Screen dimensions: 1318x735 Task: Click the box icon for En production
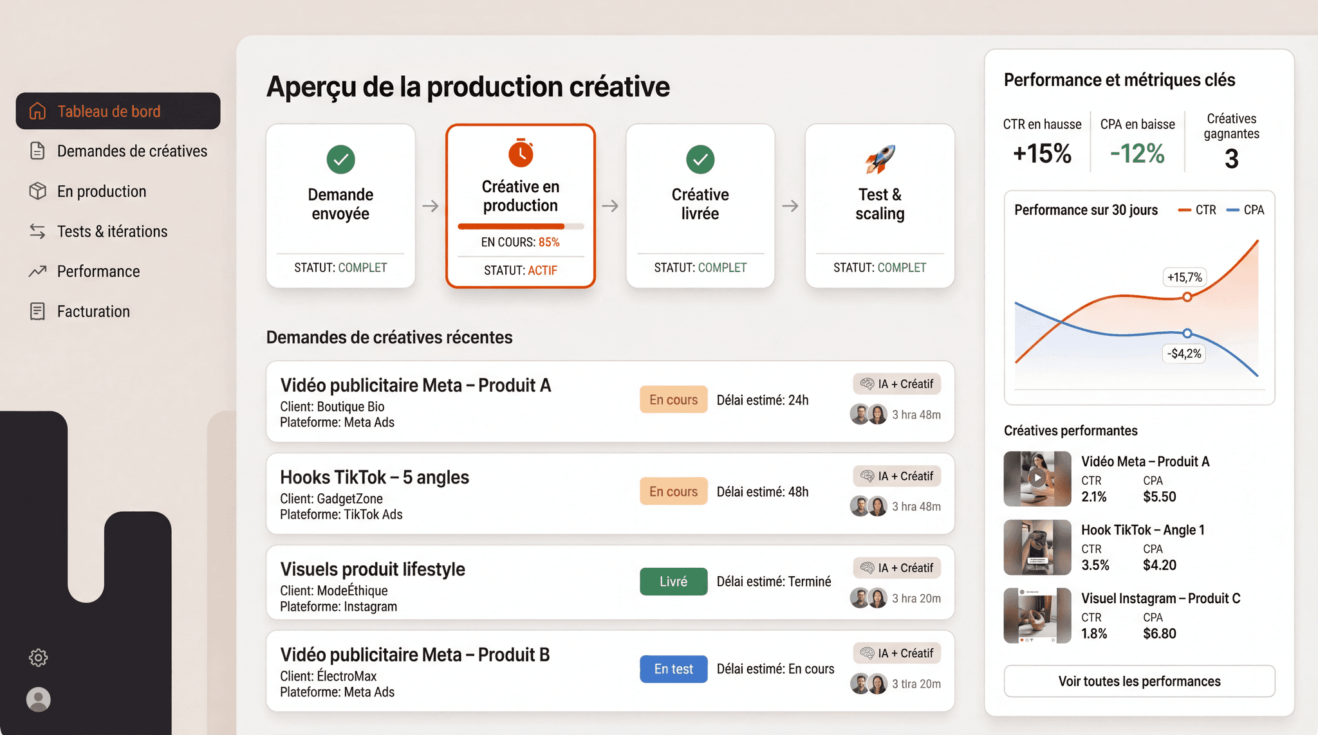tap(37, 191)
